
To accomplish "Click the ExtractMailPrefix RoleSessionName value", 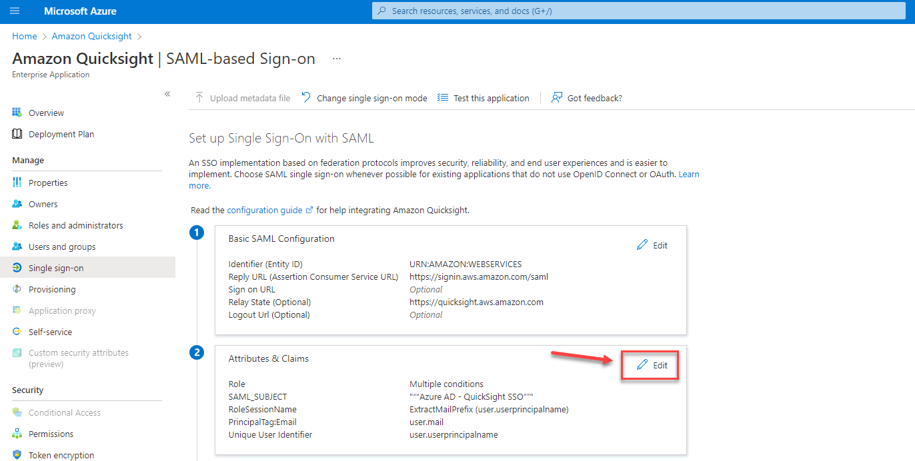I will pos(489,409).
